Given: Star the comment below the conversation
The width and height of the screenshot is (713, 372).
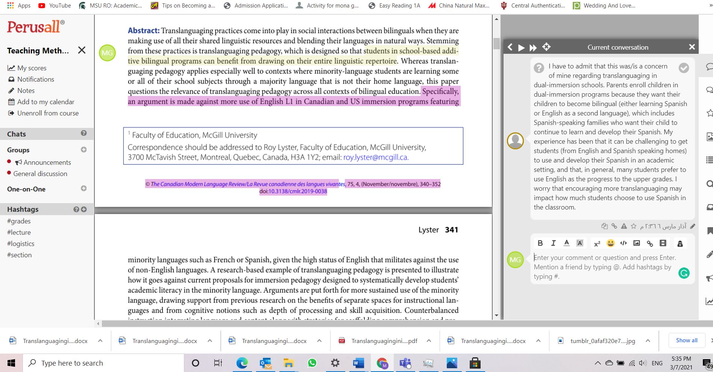Looking at the screenshot, I should click(634, 226).
